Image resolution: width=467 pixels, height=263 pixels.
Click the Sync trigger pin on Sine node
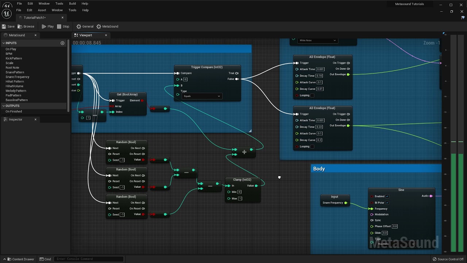(372, 220)
